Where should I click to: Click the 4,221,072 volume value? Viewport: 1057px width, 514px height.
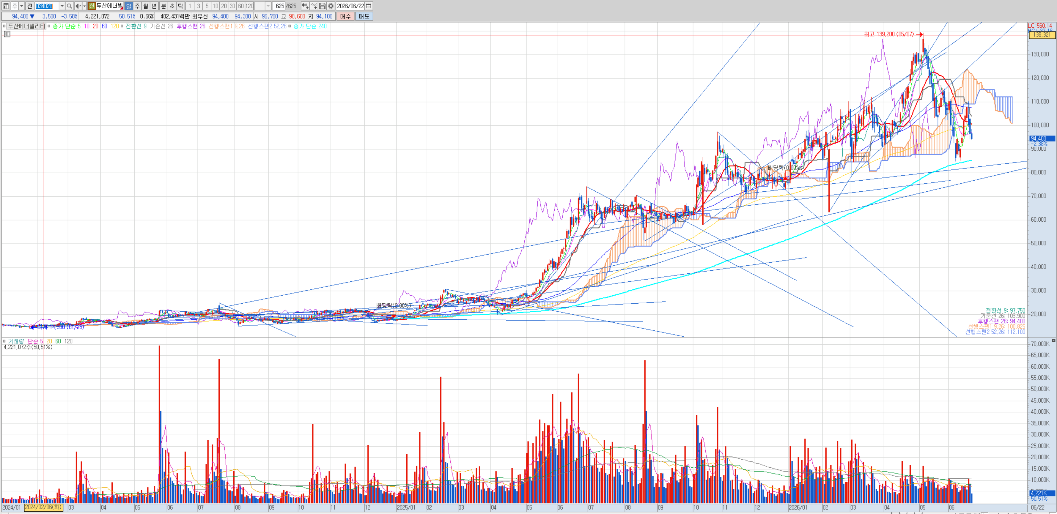click(x=97, y=16)
